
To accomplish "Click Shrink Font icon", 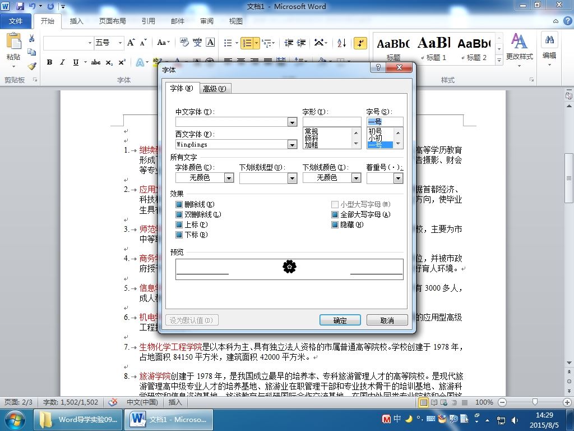I will 143,43.
